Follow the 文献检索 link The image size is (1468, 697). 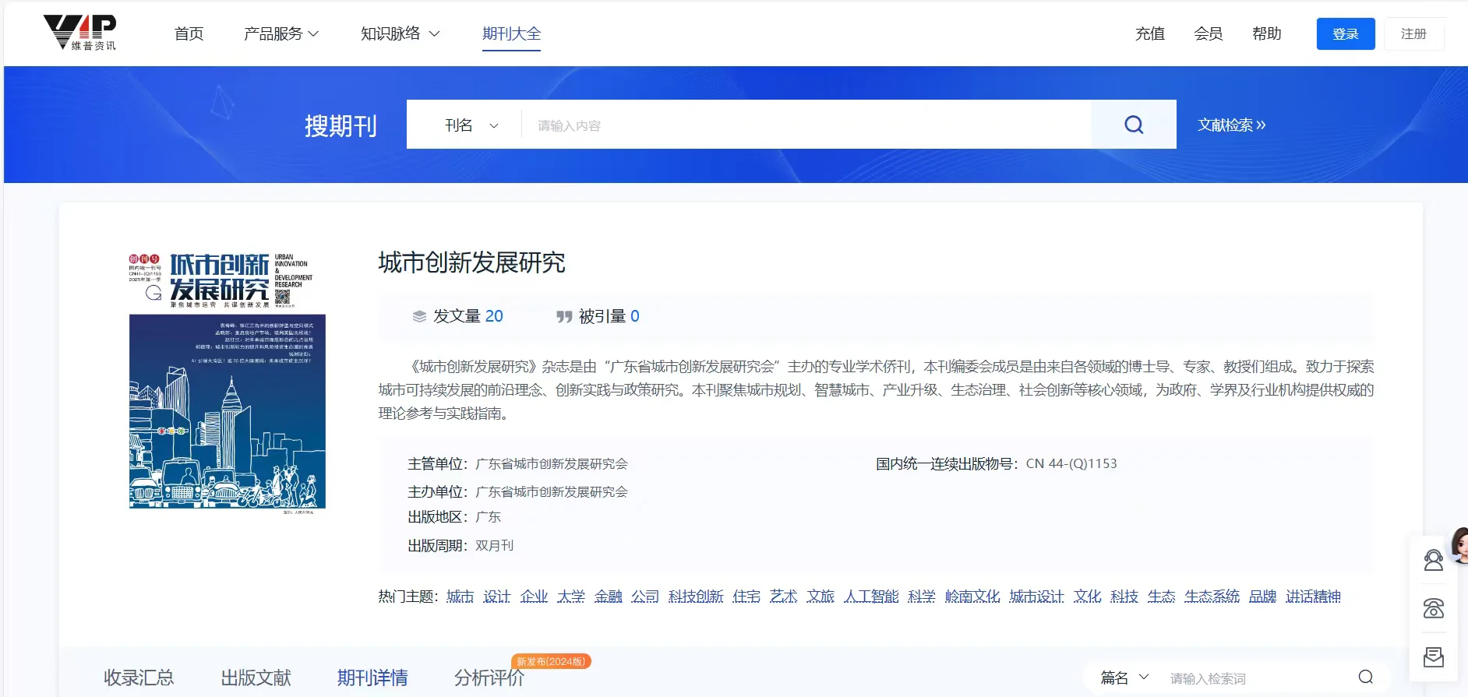click(1232, 125)
